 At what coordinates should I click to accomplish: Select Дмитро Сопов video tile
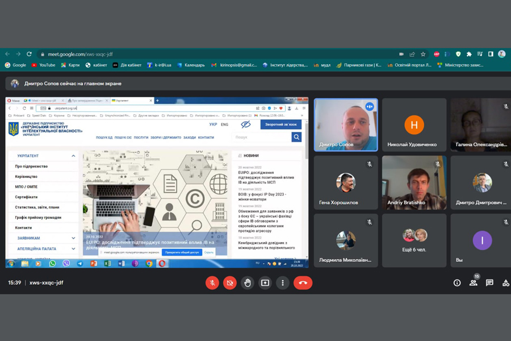346,125
